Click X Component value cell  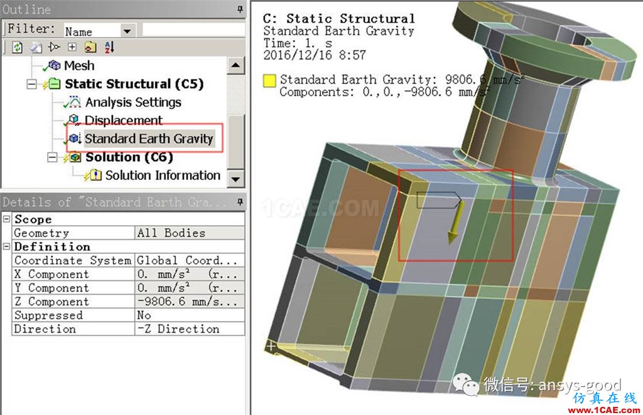pos(190,274)
